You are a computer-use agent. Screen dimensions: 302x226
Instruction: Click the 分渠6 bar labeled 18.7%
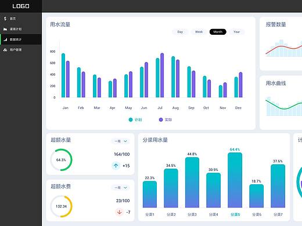tap(256, 196)
